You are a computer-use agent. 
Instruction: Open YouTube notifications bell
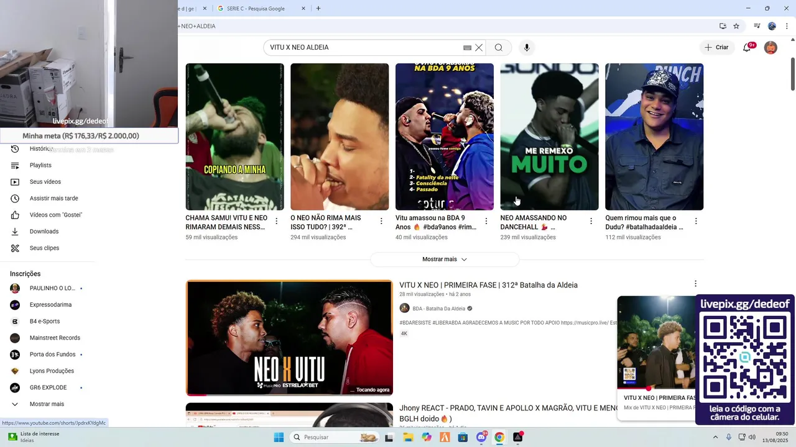(x=747, y=48)
